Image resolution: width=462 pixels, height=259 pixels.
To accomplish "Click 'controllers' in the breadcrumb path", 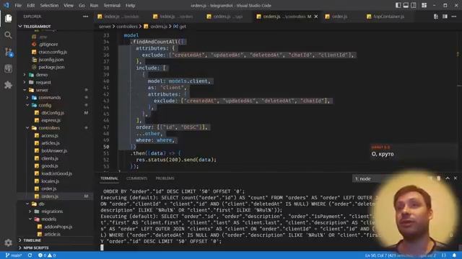I will [x=127, y=27].
